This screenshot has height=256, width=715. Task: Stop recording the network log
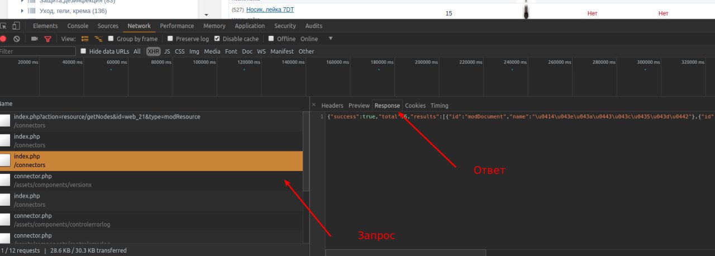coord(3,39)
